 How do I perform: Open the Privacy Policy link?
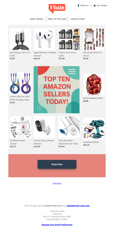[57, 183]
